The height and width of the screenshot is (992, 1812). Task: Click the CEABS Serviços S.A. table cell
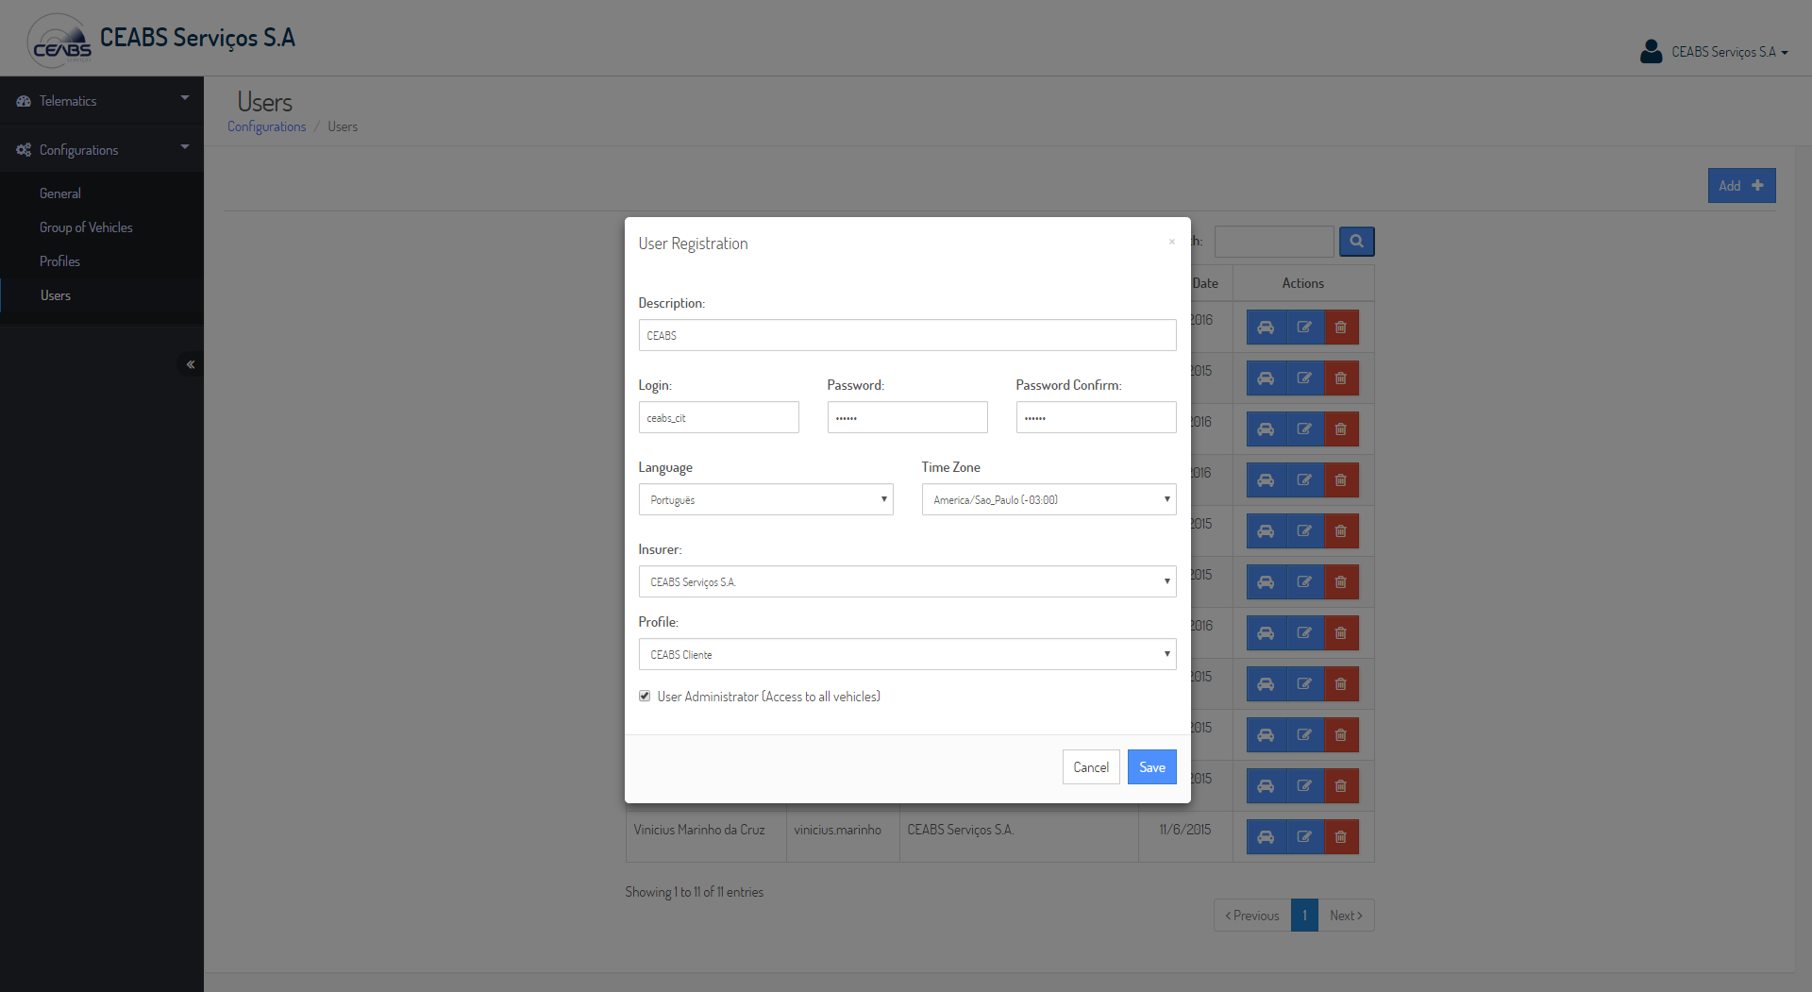[960, 830]
